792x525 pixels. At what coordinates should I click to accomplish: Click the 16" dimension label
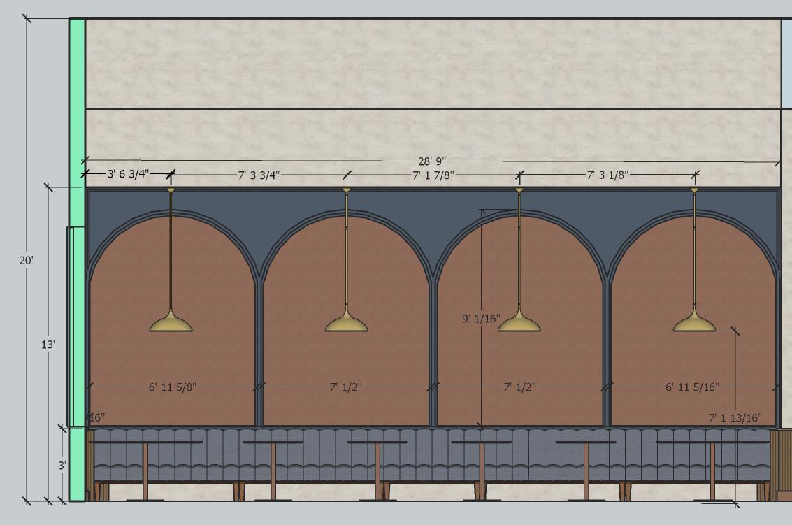click(96, 418)
